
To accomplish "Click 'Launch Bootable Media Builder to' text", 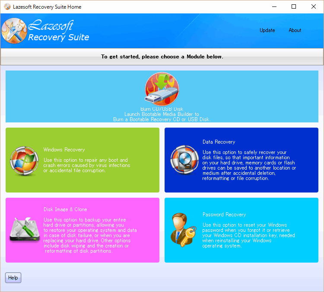I will [162, 114].
